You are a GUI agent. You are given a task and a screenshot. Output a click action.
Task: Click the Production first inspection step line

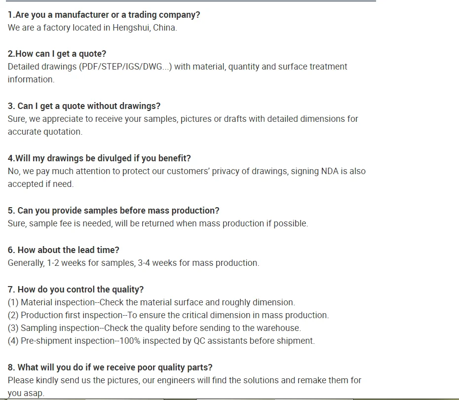[x=168, y=315]
